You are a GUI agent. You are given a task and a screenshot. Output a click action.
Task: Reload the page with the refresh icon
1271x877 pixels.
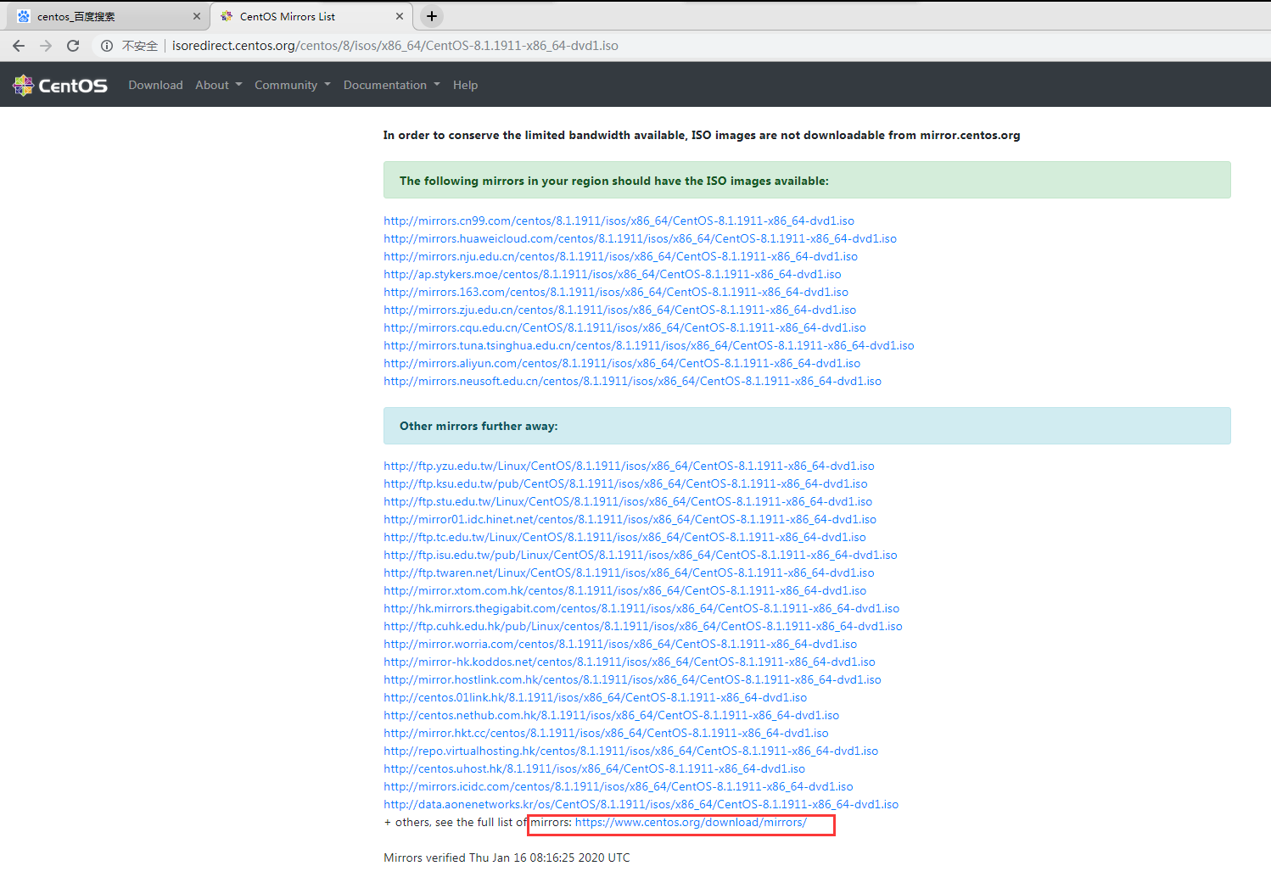pos(73,46)
